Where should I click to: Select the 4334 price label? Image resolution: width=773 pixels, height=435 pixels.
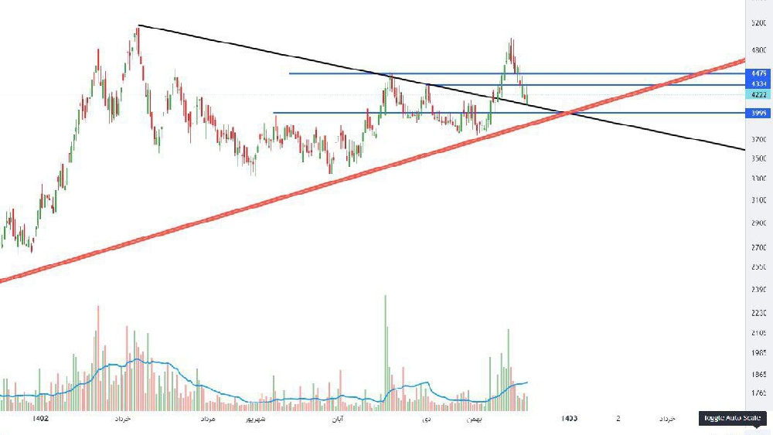click(x=758, y=83)
